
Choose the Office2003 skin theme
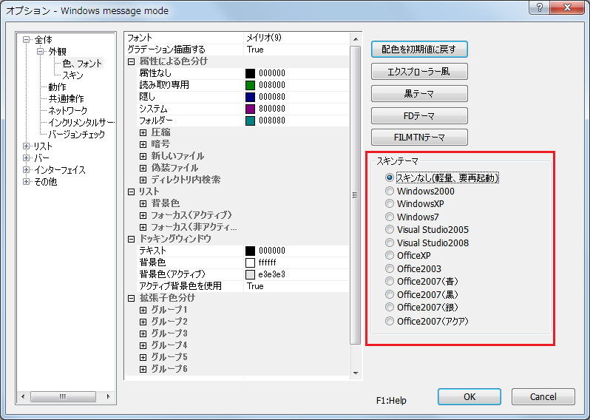point(390,269)
